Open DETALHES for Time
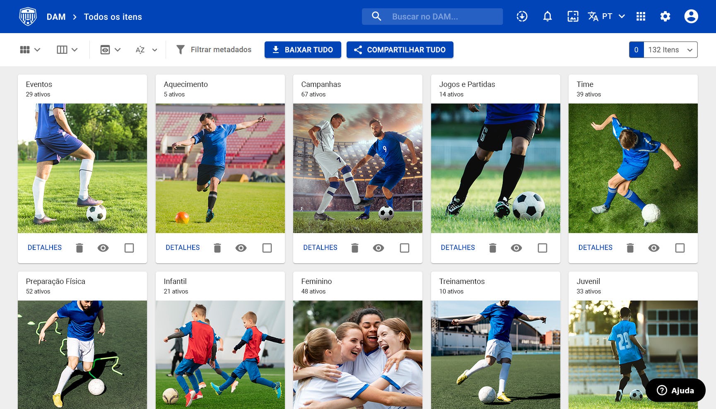This screenshot has width=716, height=409. click(595, 248)
